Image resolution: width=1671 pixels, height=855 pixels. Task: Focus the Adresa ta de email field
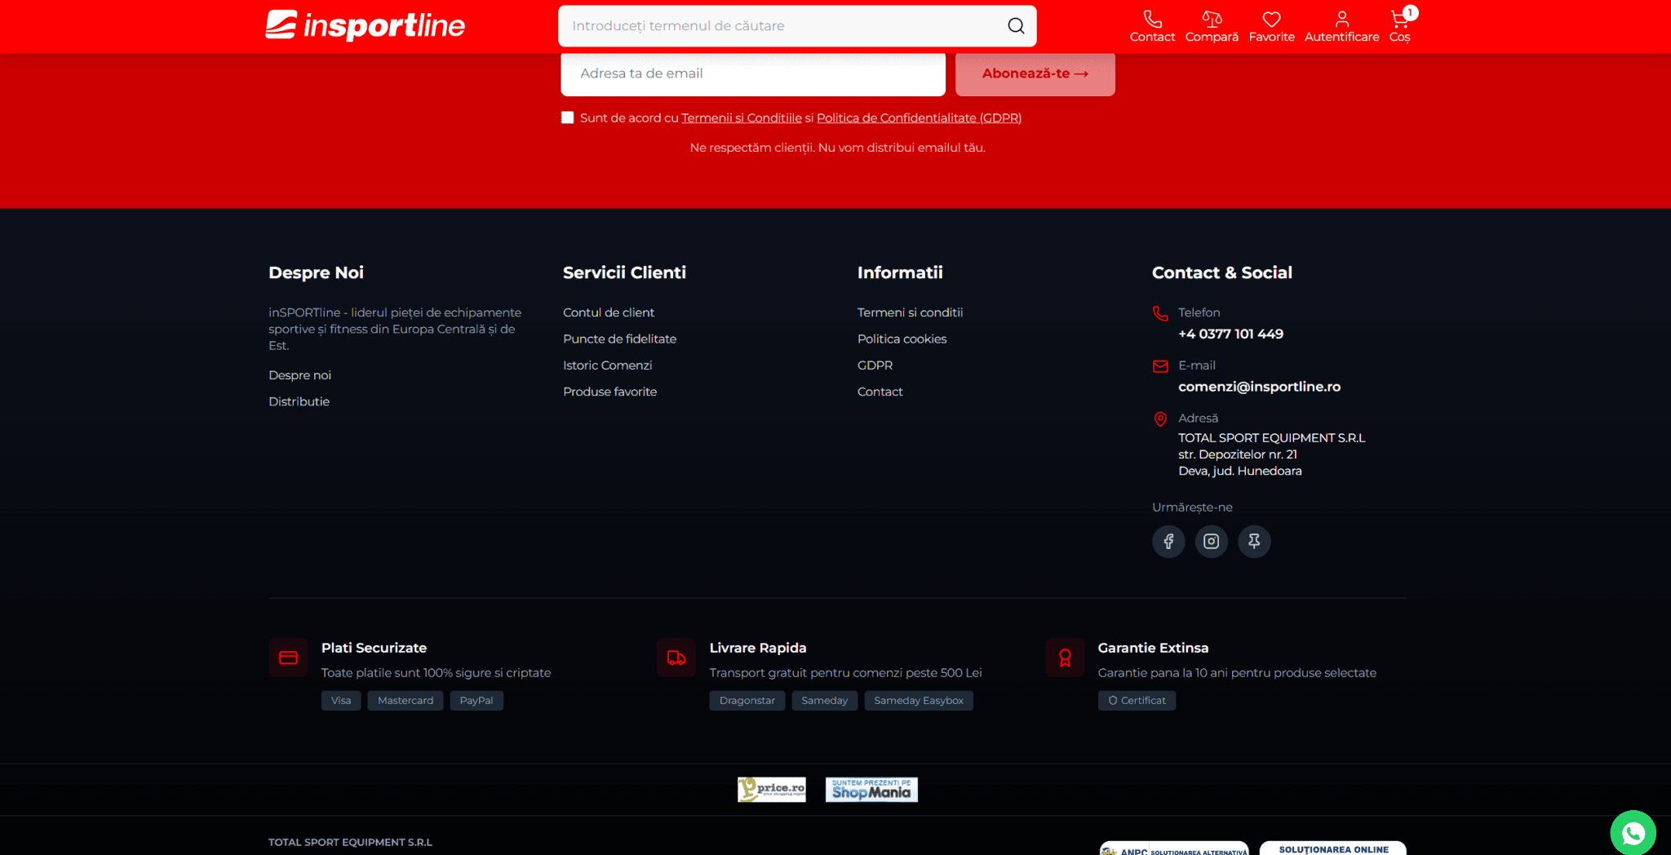click(753, 73)
